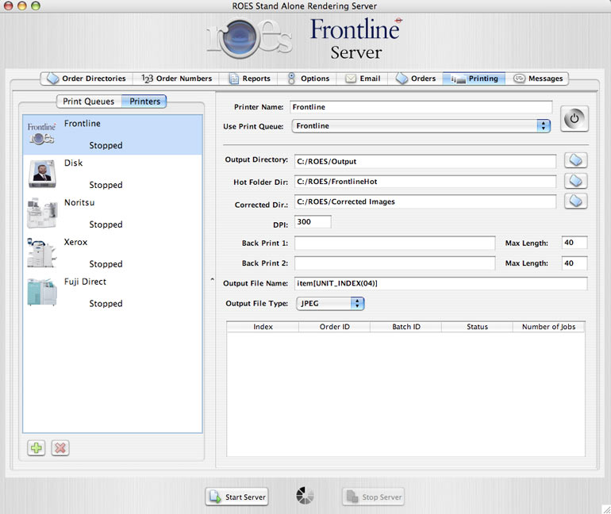The width and height of the screenshot is (611, 514).
Task: Edit Max Length for Back Print 1
Action: tap(574, 243)
